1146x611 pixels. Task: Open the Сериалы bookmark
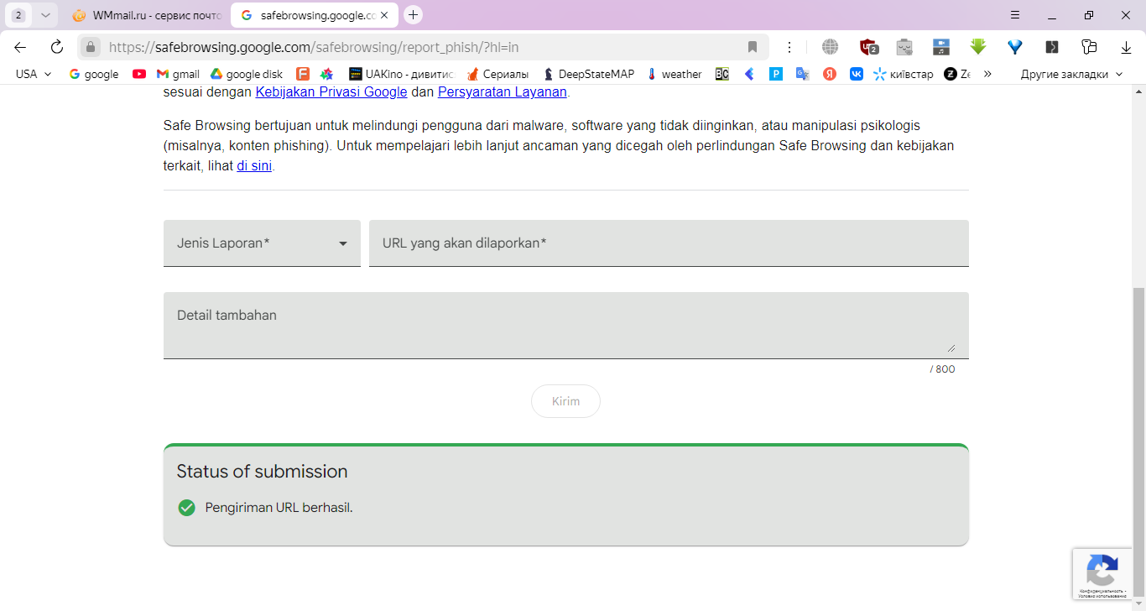click(x=498, y=74)
